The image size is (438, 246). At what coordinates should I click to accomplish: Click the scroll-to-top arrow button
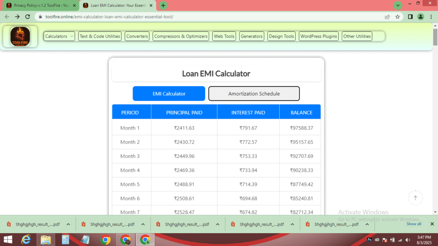point(415,198)
